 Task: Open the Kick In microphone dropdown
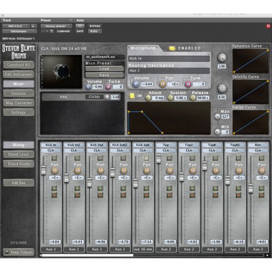[169, 59]
